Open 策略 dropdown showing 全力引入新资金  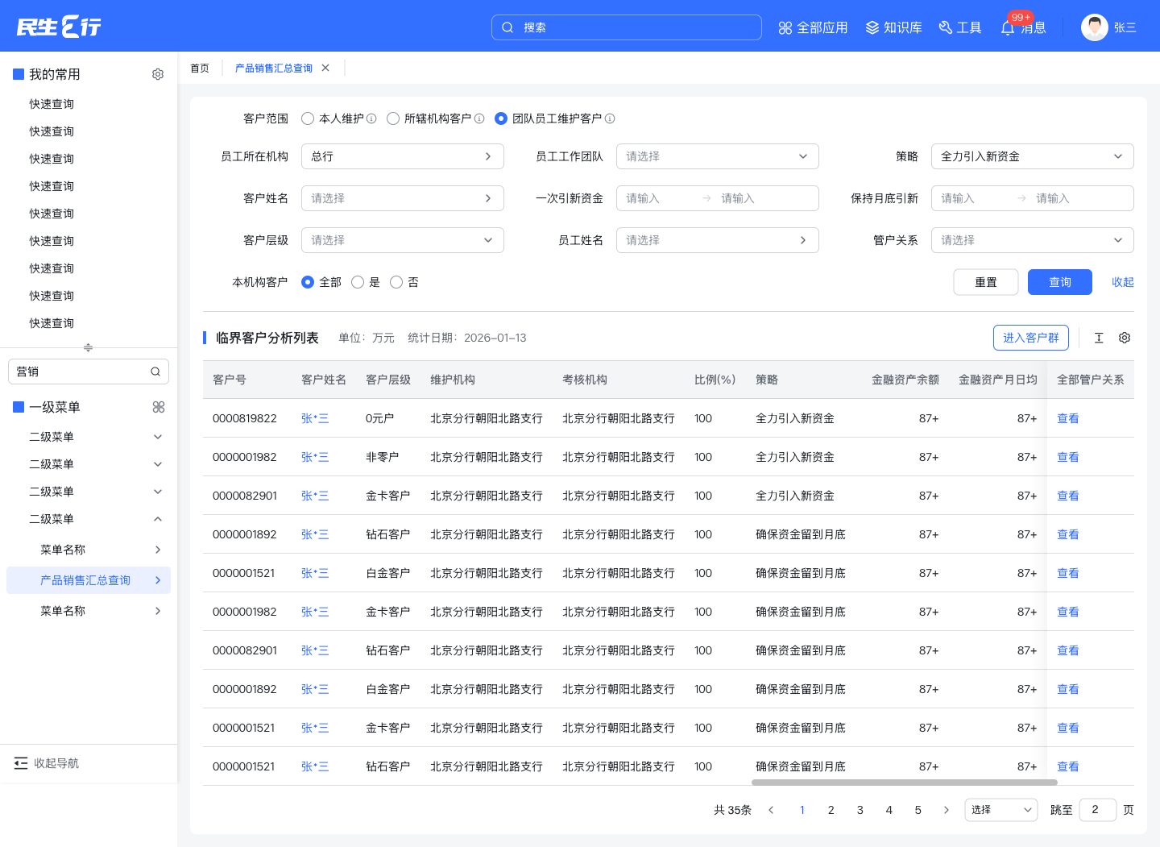point(1033,156)
